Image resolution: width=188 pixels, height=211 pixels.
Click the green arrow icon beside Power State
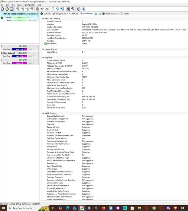pyautogui.click(x=45, y=44)
